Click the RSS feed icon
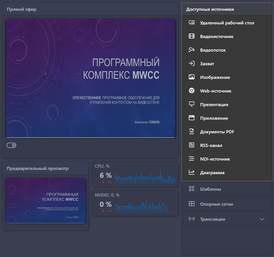This screenshot has width=274, height=257. tap(192, 145)
